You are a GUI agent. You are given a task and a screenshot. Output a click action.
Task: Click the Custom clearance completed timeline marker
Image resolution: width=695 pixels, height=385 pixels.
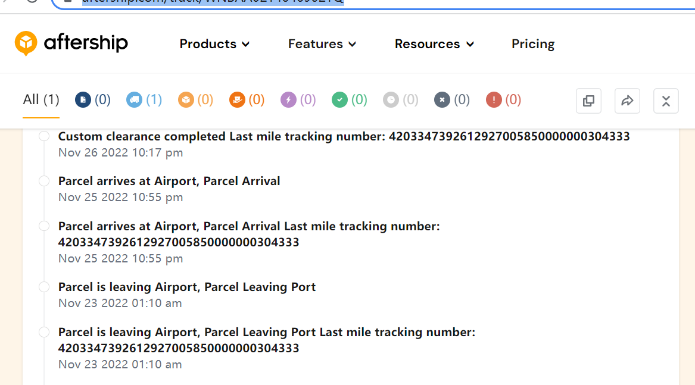click(44, 136)
